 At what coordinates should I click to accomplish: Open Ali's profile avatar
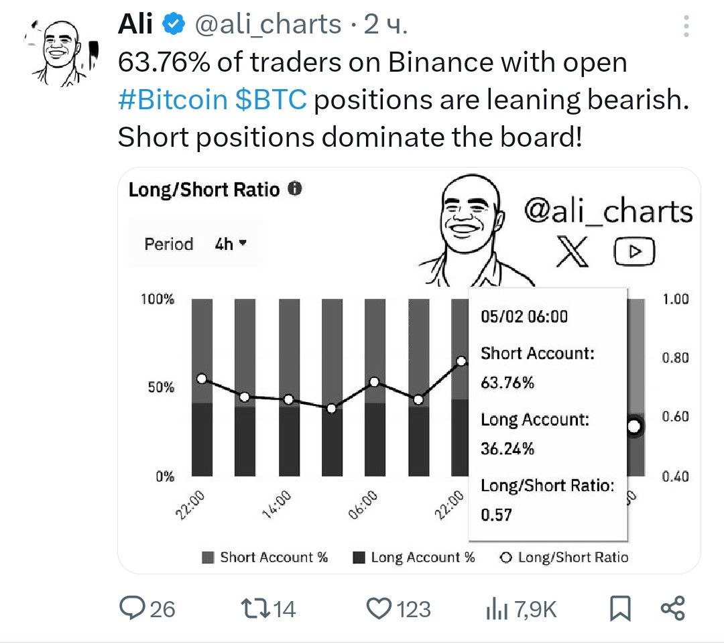tap(60, 52)
